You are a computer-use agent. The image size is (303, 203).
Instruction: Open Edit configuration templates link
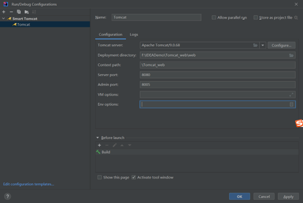point(28,184)
